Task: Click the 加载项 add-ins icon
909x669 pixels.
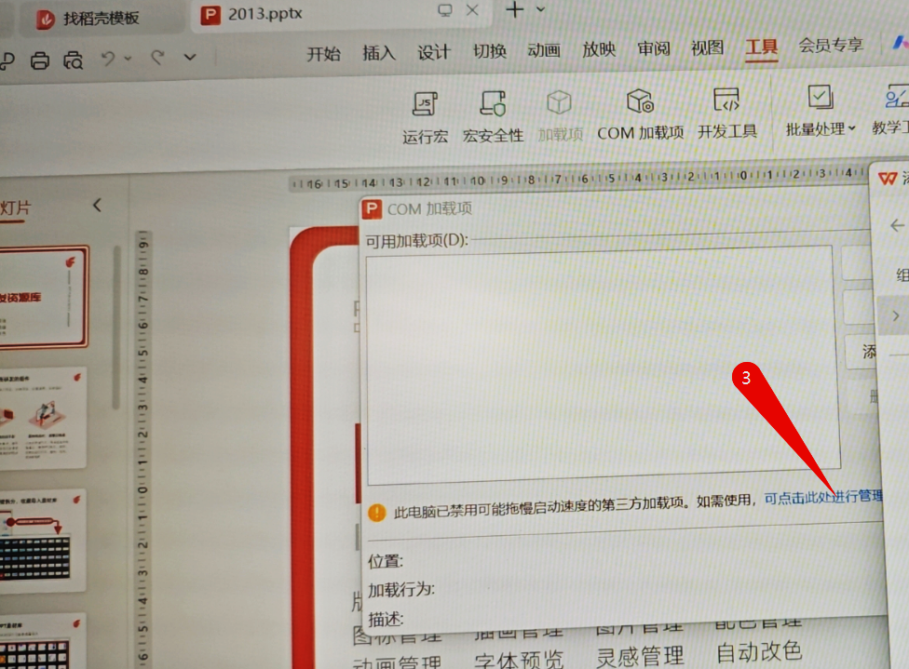Action: pos(560,115)
